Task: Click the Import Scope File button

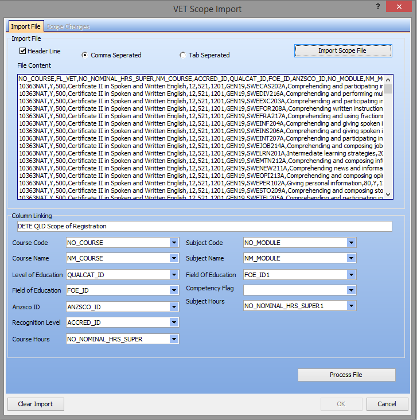Action: [343, 50]
